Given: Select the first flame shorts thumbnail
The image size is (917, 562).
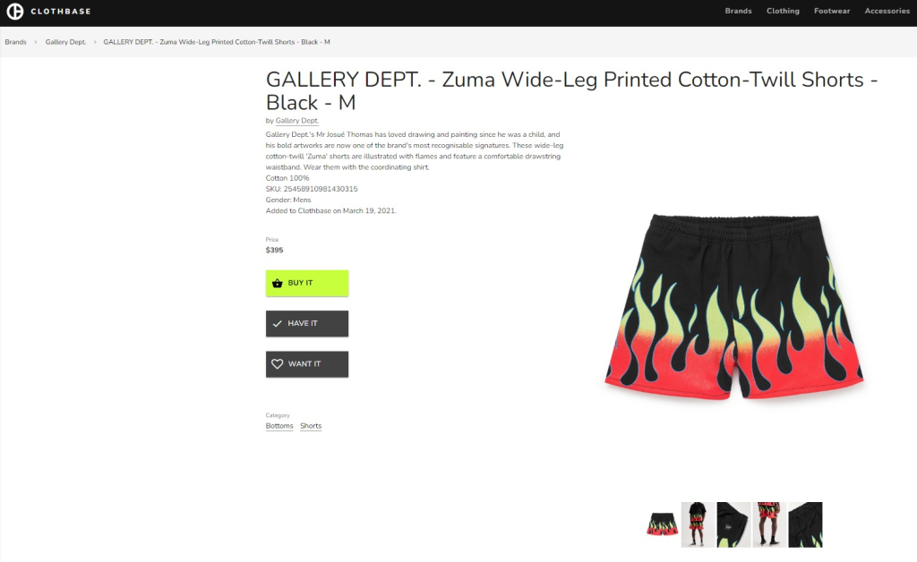Looking at the screenshot, I should click(662, 524).
